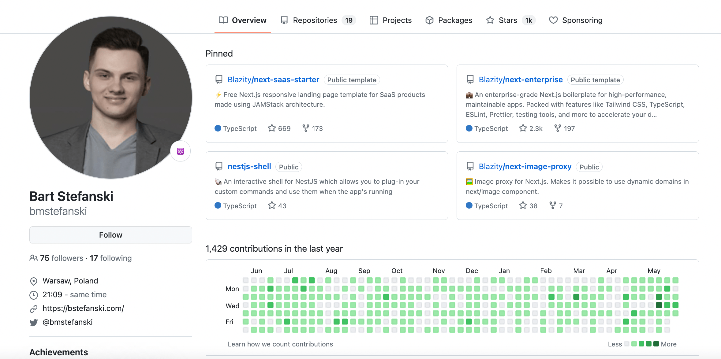Image resolution: width=721 pixels, height=359 pixels.
Task: Open the Learn how we count contributions link
Action: pos(280,344)
